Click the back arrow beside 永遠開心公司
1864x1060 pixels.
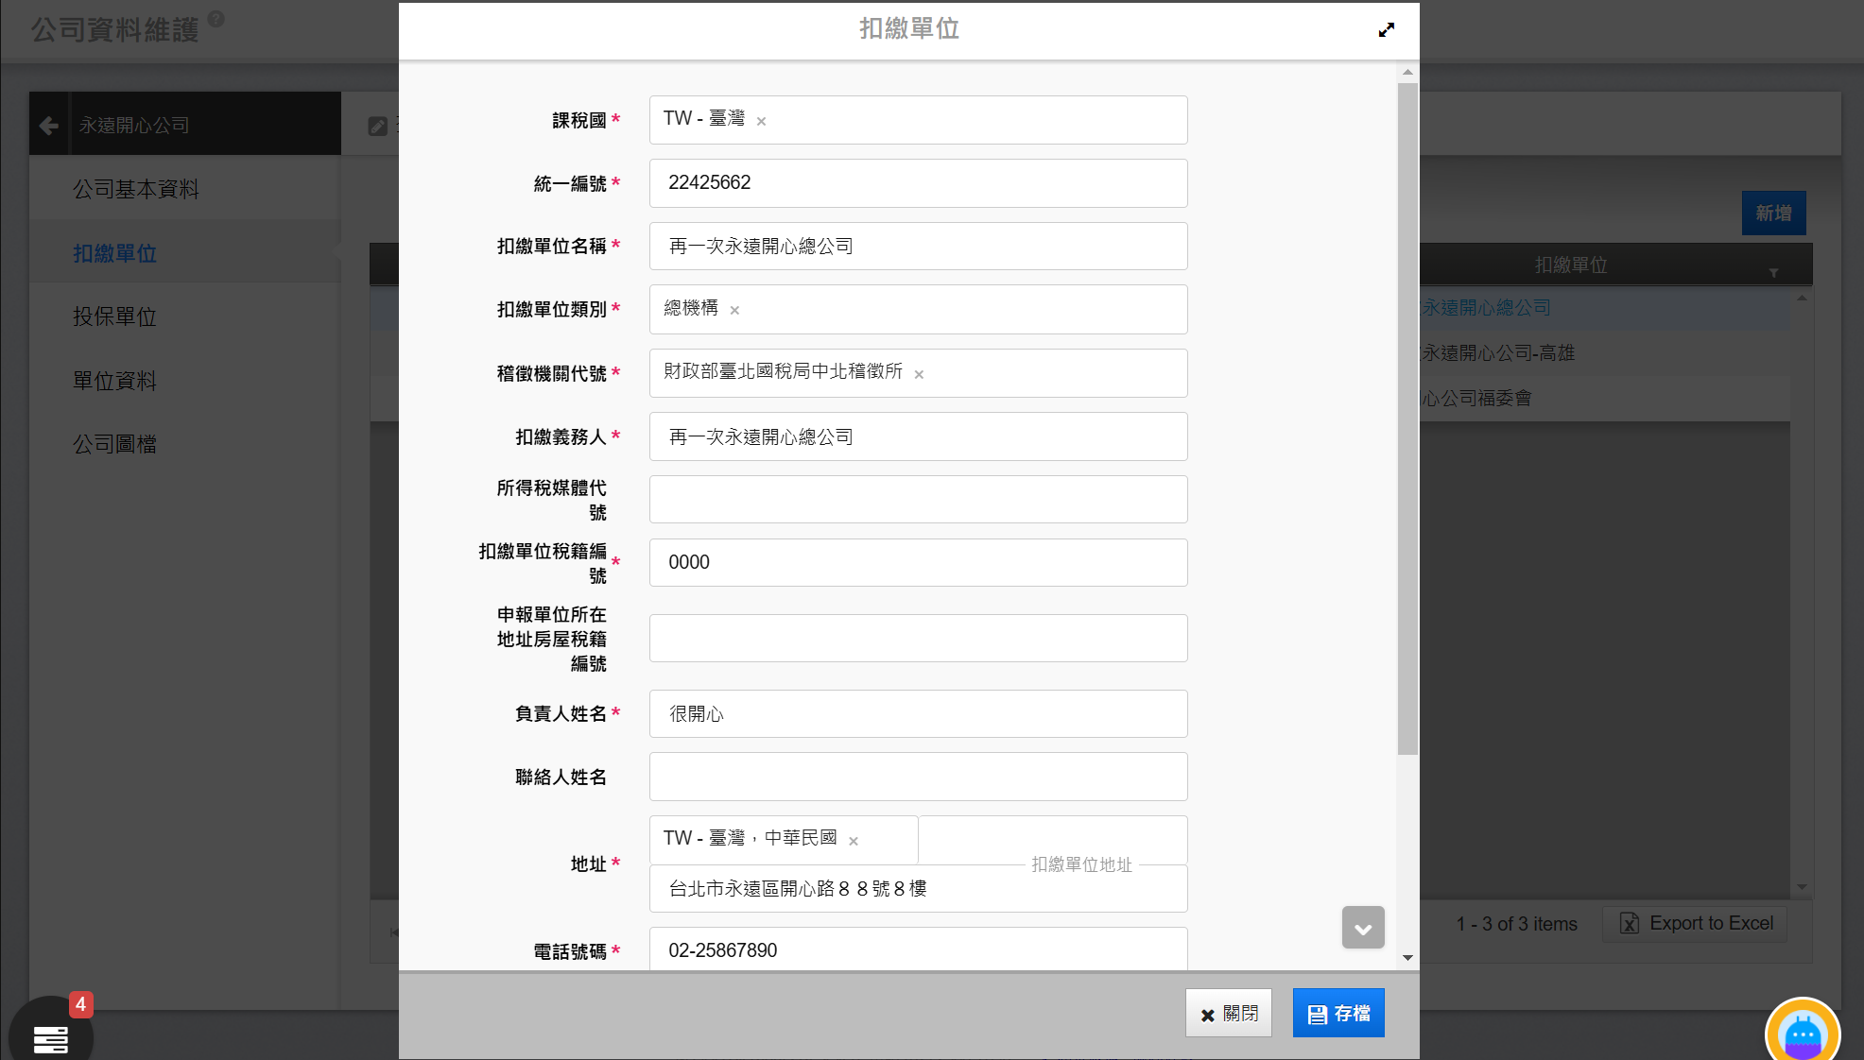tap(49, 125)
